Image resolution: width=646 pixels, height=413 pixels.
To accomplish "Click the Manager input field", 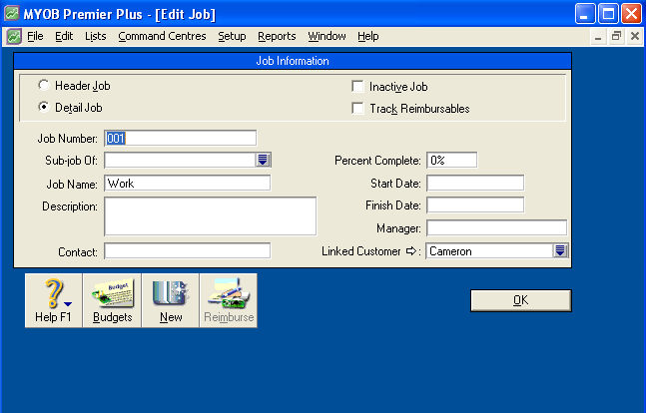I will (496, 227).
